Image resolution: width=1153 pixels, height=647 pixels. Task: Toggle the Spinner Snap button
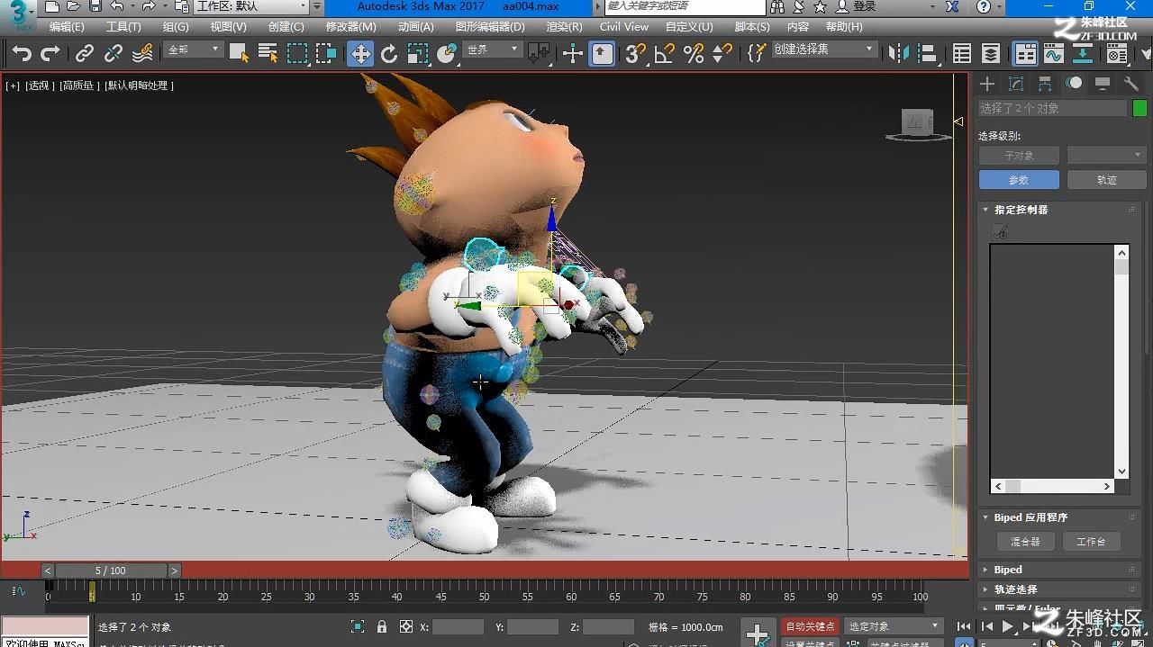pos(722,54)
